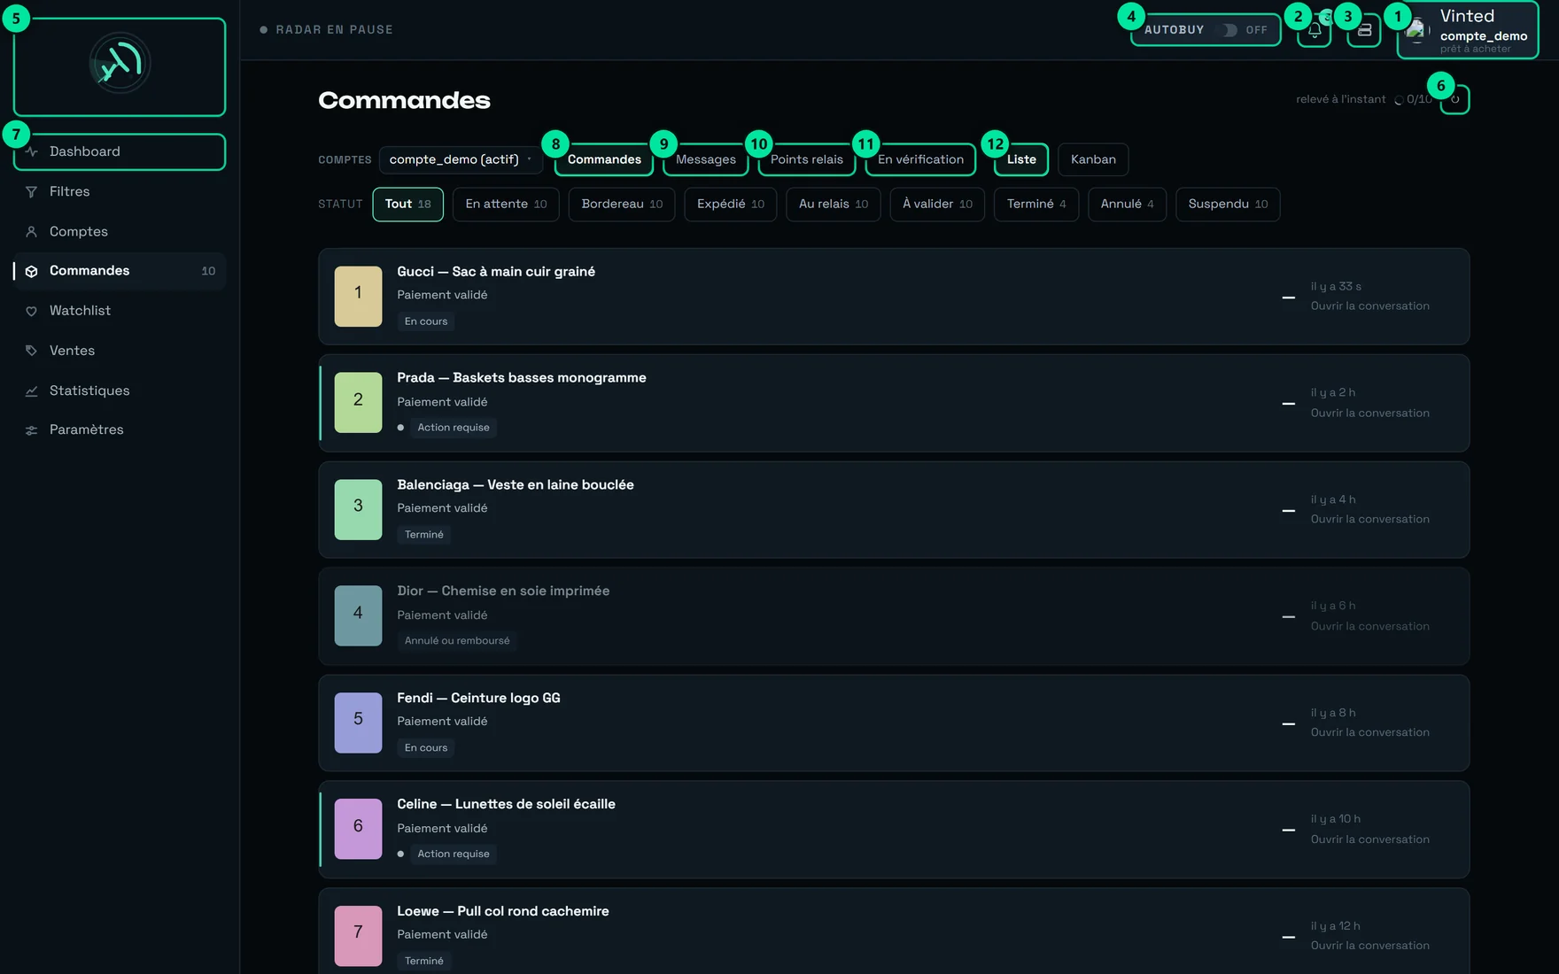Screen dimensions: 1559x974
Task: Click the Annulé ou remboursé badge
Action: point(457,641)
